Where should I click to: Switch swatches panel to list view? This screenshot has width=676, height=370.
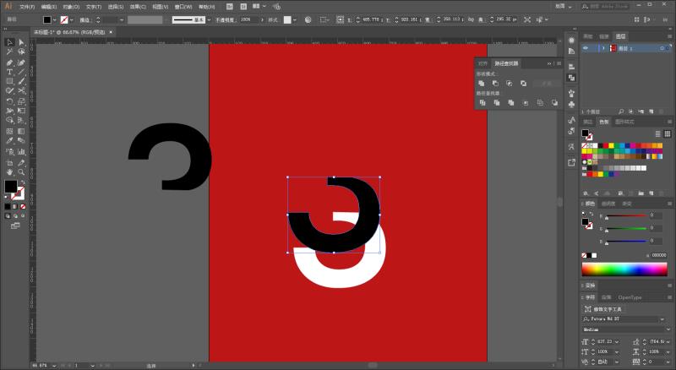658,133
